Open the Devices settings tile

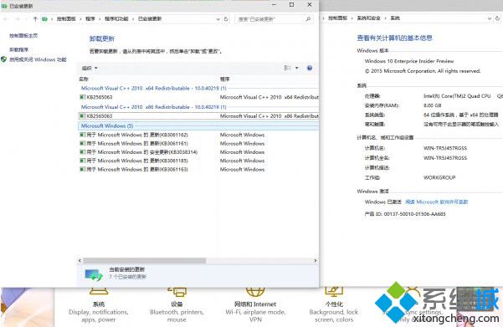point(177,305)
